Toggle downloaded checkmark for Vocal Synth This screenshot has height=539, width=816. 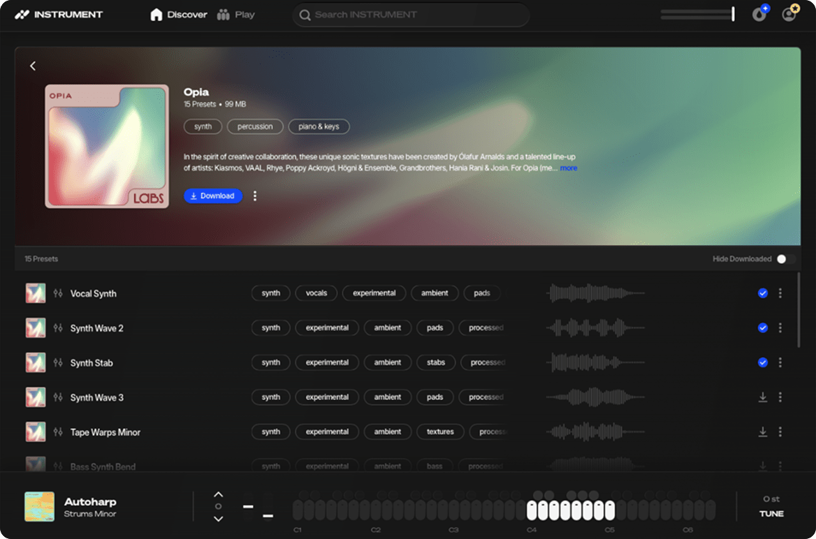(763, 293)
